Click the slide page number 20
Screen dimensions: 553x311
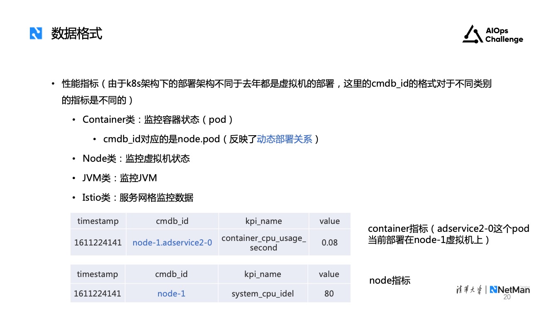point(507,297)
